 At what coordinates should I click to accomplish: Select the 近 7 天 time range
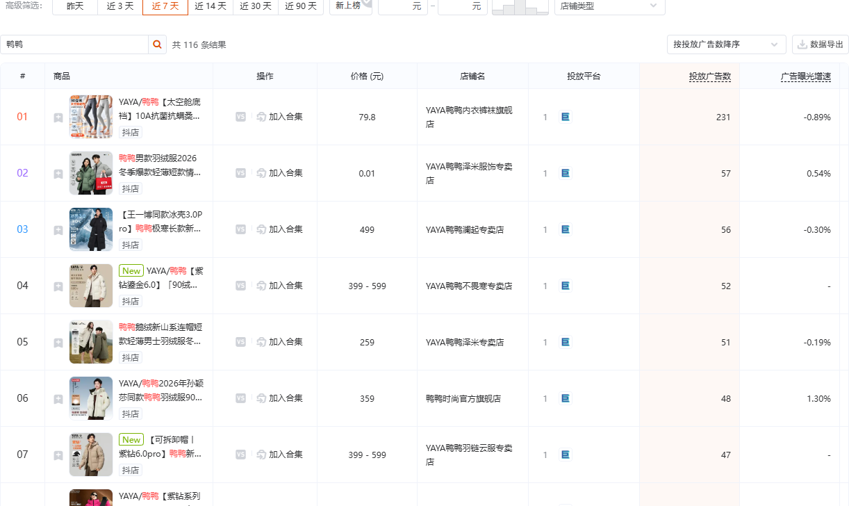coord(165,6)
